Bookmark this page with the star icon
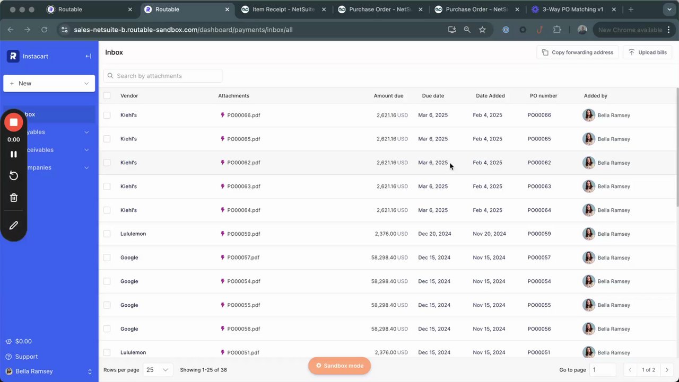The image size is (679, 382). click(x=482, y=30)
